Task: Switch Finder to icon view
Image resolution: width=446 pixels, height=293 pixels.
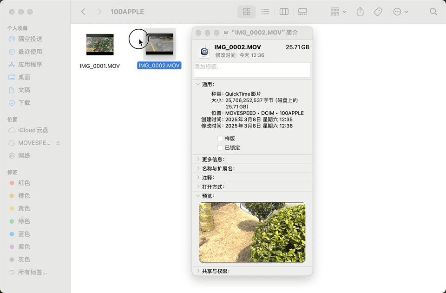Action: click(247, 12)
